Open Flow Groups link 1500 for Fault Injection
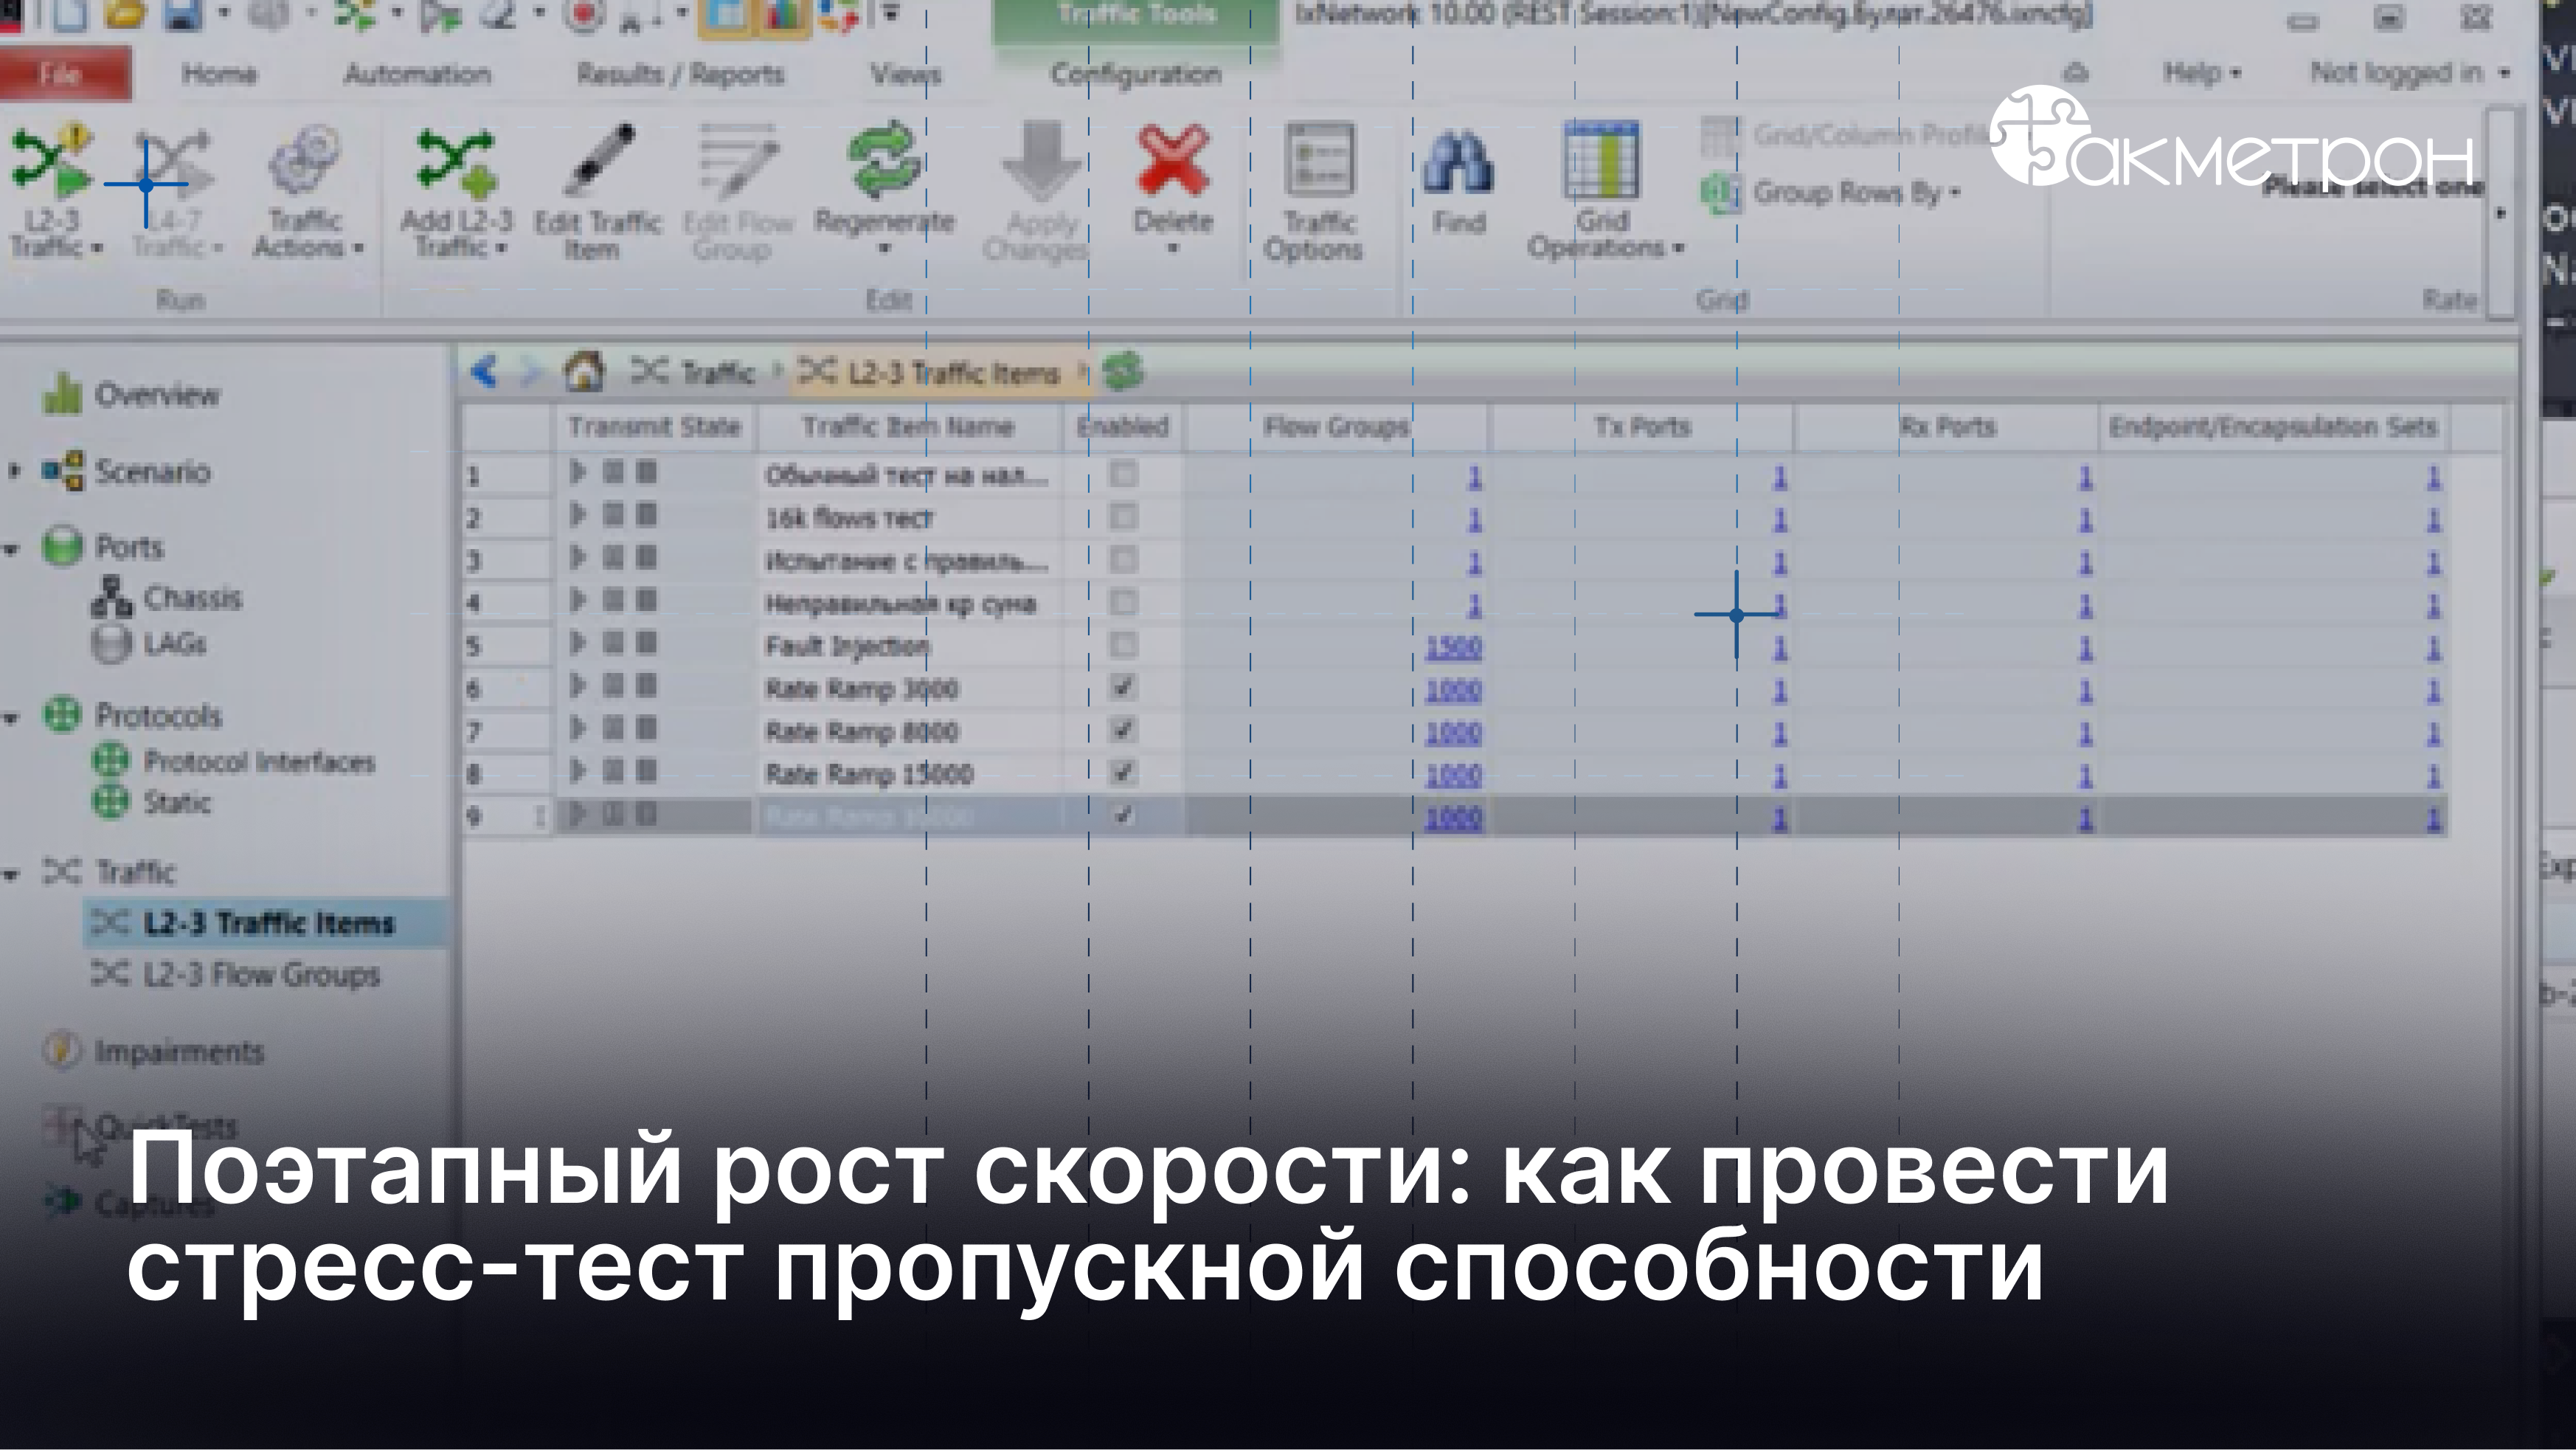The height and width of the screenshot is (1450, 2576). pos(1453,648)
